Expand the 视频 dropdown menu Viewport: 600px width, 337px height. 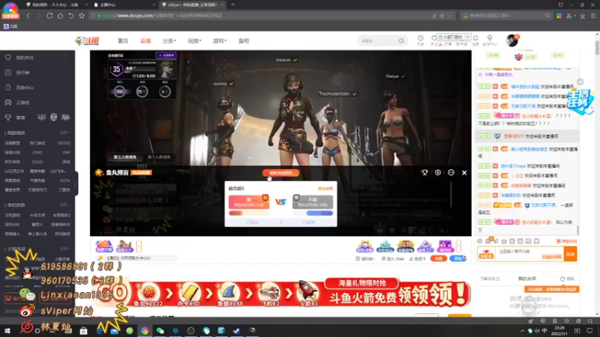click(194, 41)
